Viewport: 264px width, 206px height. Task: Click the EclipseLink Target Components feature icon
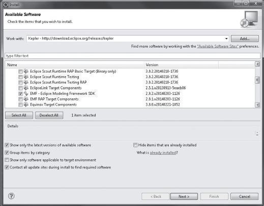tap(26, 88)
